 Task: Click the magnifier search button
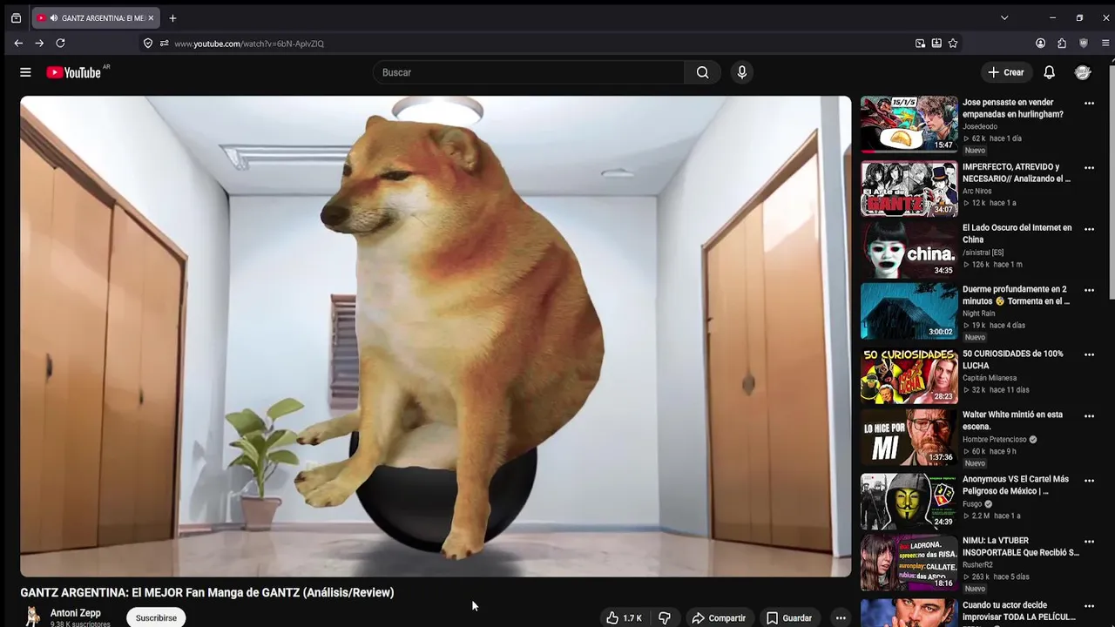click(x=702, y=72)
